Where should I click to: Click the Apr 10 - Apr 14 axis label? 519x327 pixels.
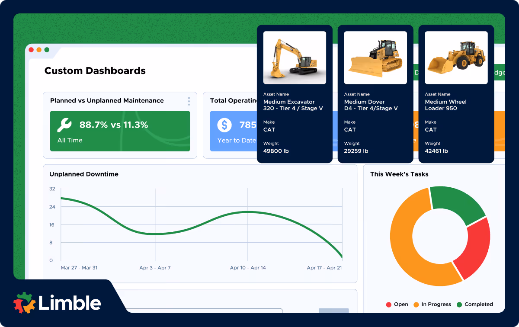(x=248, y=268)
